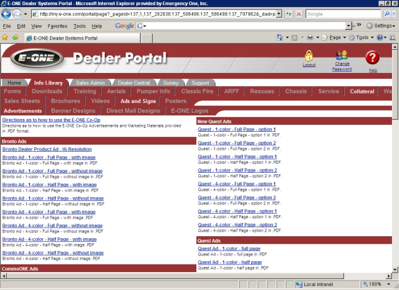The width and height of the screenshot is (399, 290).
Task: Click the horizontal scrollbar right arrow
Action: tap(389, 276)
